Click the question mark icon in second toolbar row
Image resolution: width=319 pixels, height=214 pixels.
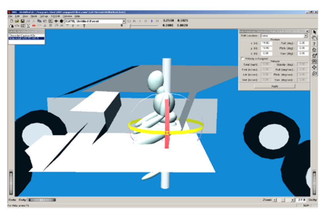84,26
